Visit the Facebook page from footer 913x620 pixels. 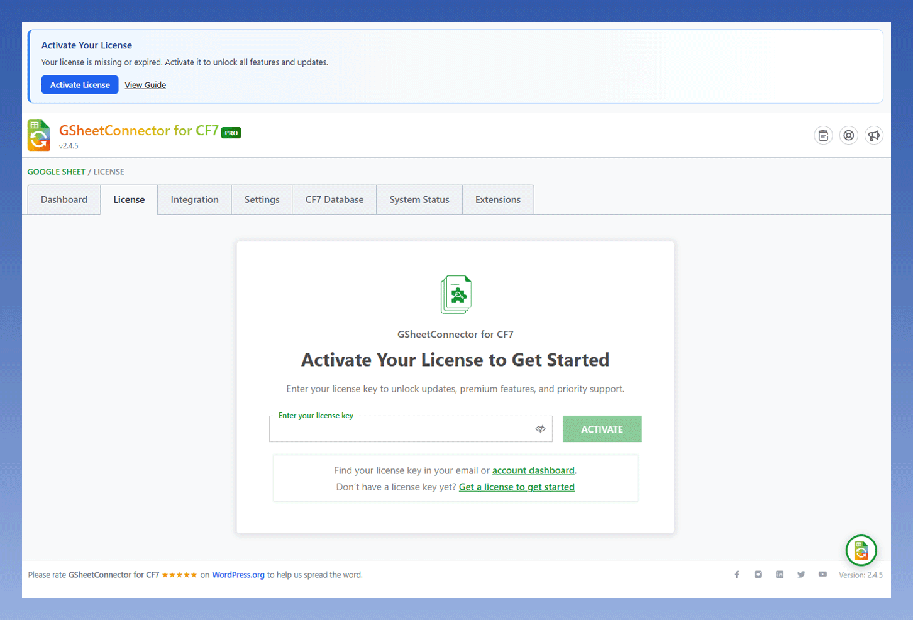tap(737, 575)
